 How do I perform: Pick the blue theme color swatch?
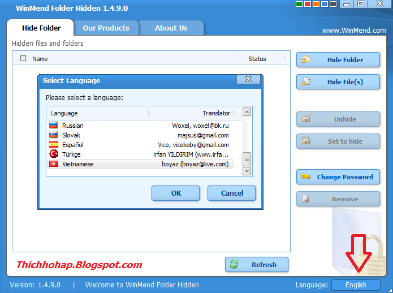click(x=325, y=4)
